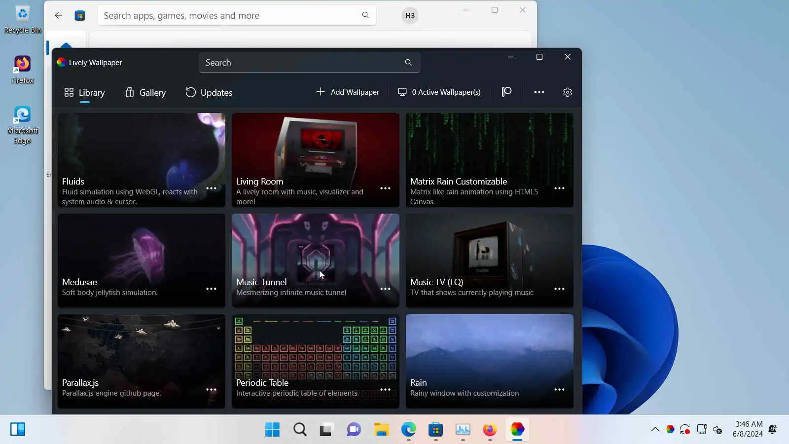Viewport: 789px width, 444px height.
Task: Open the notification center icon
Action: pos(773,429)
